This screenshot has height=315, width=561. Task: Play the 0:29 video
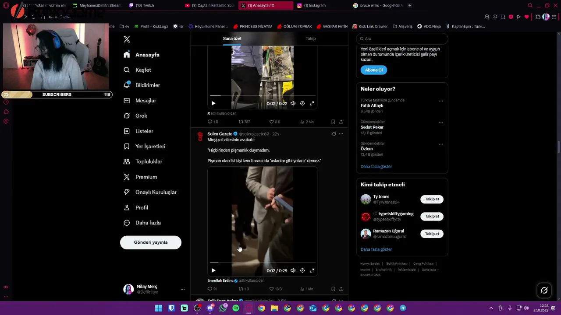coord(213,270)
